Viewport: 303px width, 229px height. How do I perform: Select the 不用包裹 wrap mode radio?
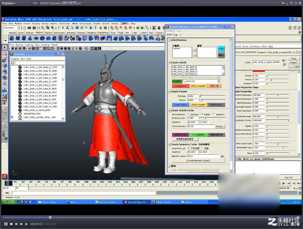click(x=189, y=148)
